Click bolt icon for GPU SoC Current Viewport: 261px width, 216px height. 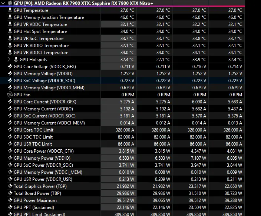coord(10,116)
